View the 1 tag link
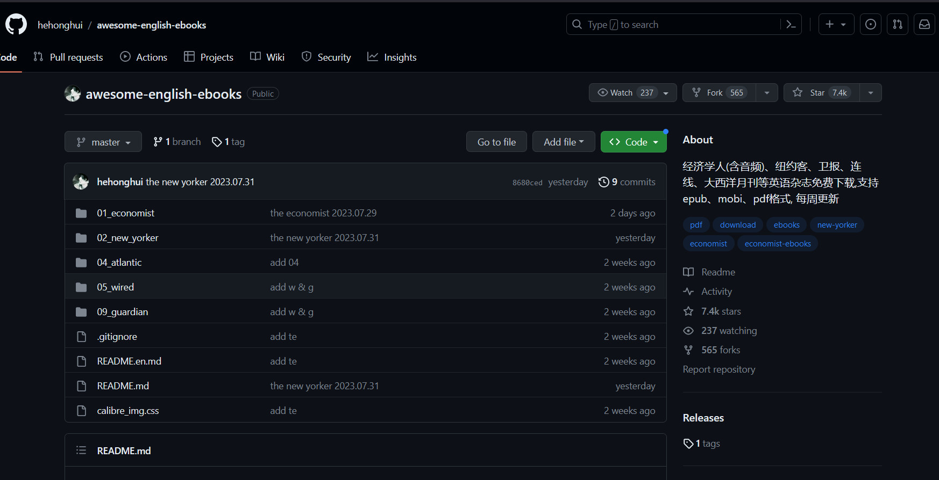 (x=228, y=142)
